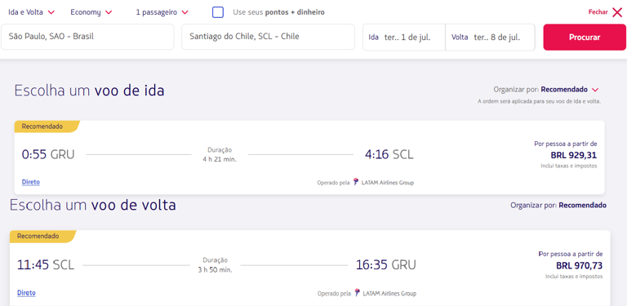Open the Economy cabin class dropdown

tap(91, 12)
